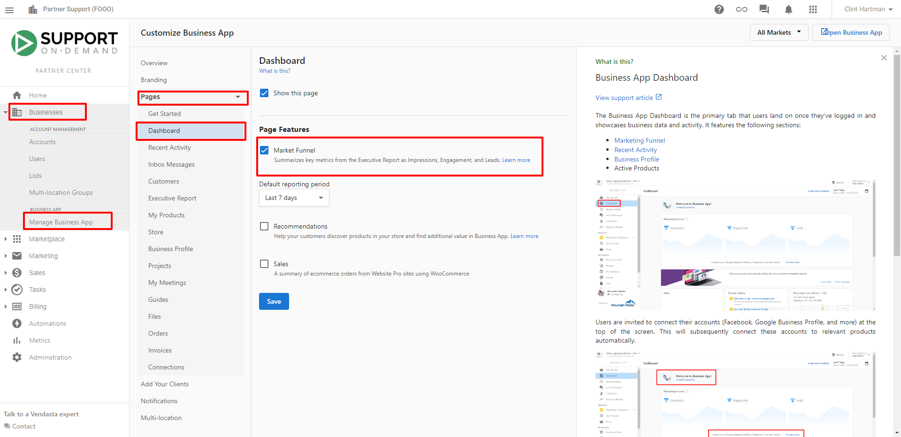Open the apps grid launcher
This screenshot has height=437, width=901.
point(813,9)
